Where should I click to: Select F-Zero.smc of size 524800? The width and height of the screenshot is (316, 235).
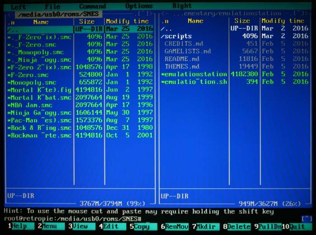tap(80, 75)
